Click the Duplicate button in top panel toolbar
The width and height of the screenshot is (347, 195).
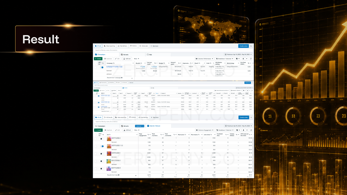click(108, 59)
